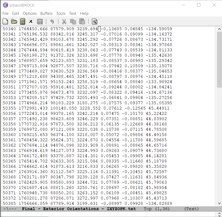Click value 45.84936 in row 50368
The width and height of the screenshot is (222, 217).
156,177
